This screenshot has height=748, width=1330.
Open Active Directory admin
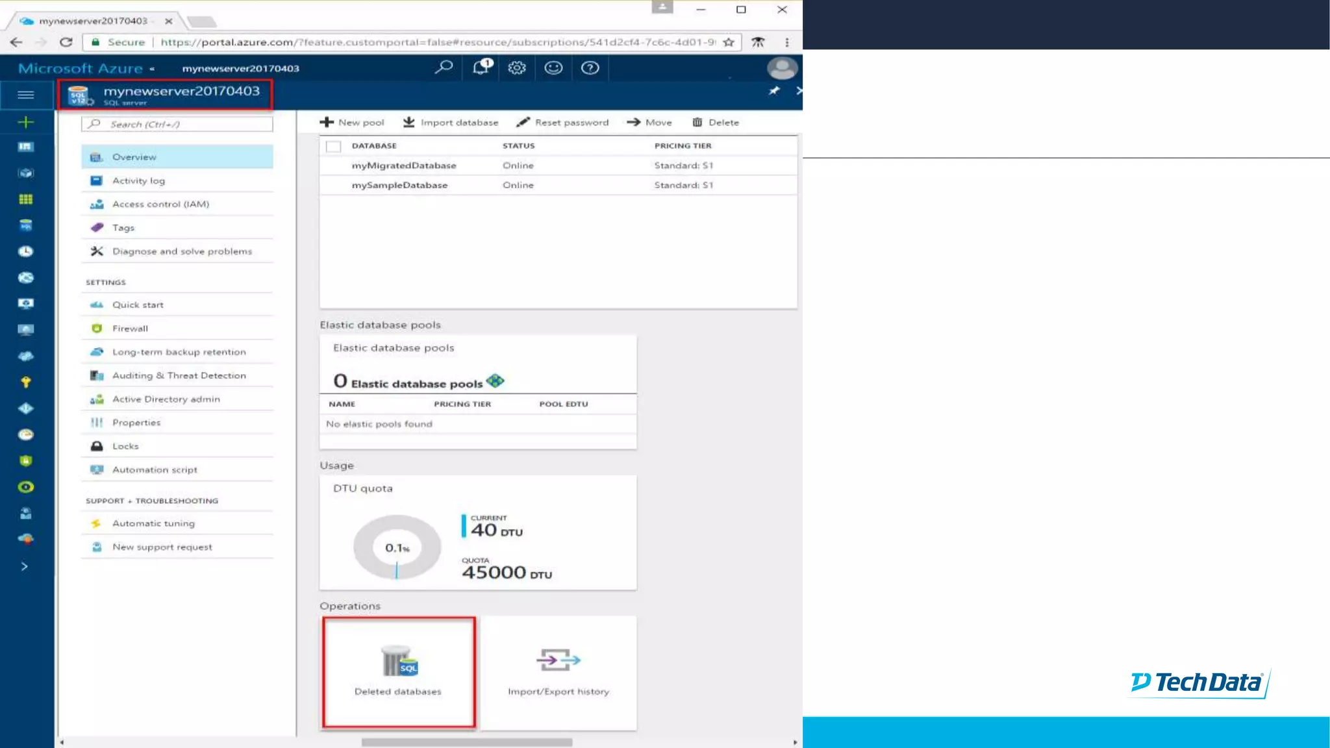(x=177, y=399)
